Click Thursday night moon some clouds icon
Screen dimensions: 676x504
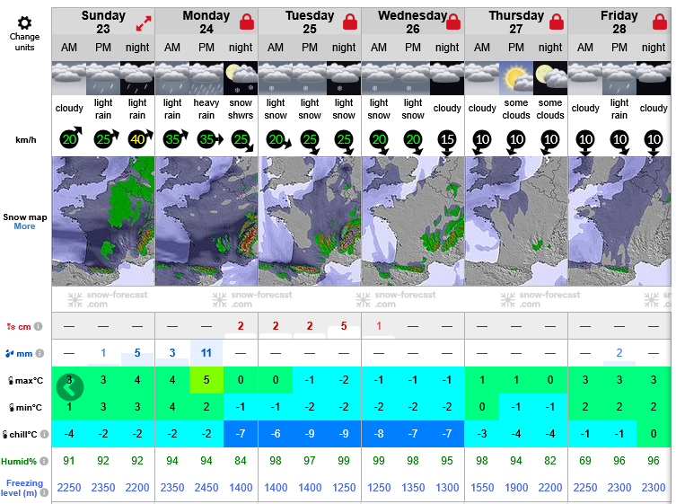[550, 78]
